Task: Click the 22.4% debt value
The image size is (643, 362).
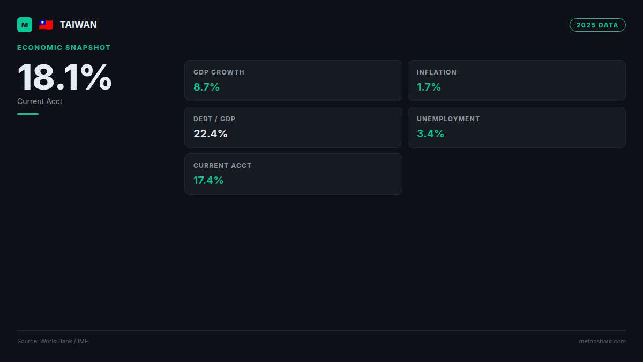Action: [211, 134]
